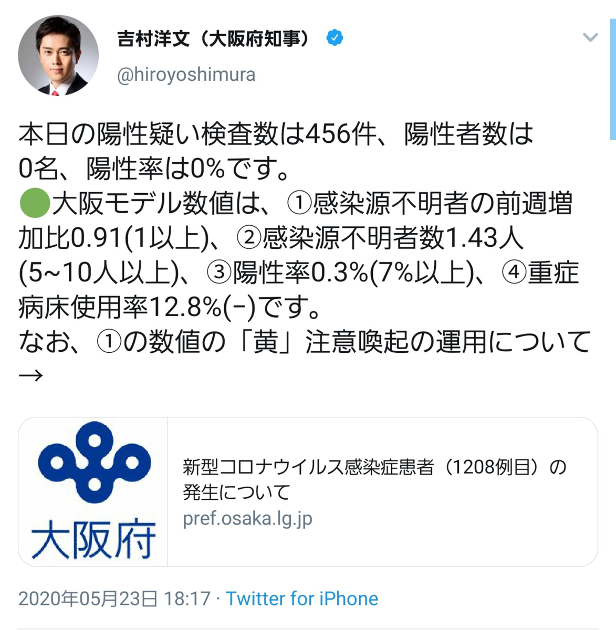Open Yoshimura's profile photo
The height and width of the screenshot is (630, 616).
[58, 55]
